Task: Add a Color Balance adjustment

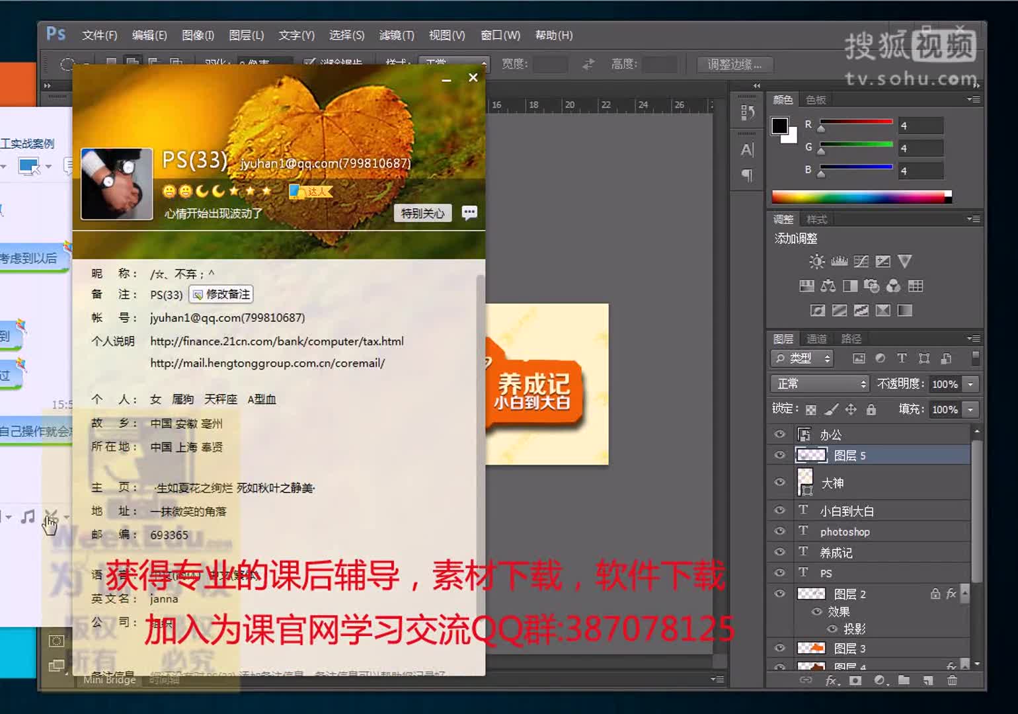Action: (828, 286)
